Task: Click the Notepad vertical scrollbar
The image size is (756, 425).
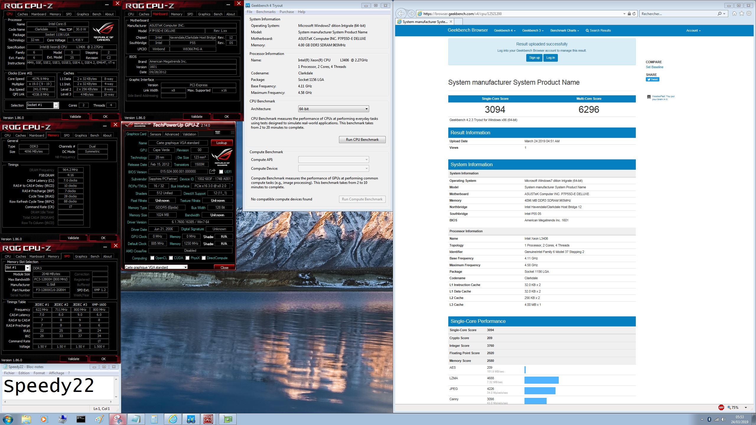Action: 116,388
